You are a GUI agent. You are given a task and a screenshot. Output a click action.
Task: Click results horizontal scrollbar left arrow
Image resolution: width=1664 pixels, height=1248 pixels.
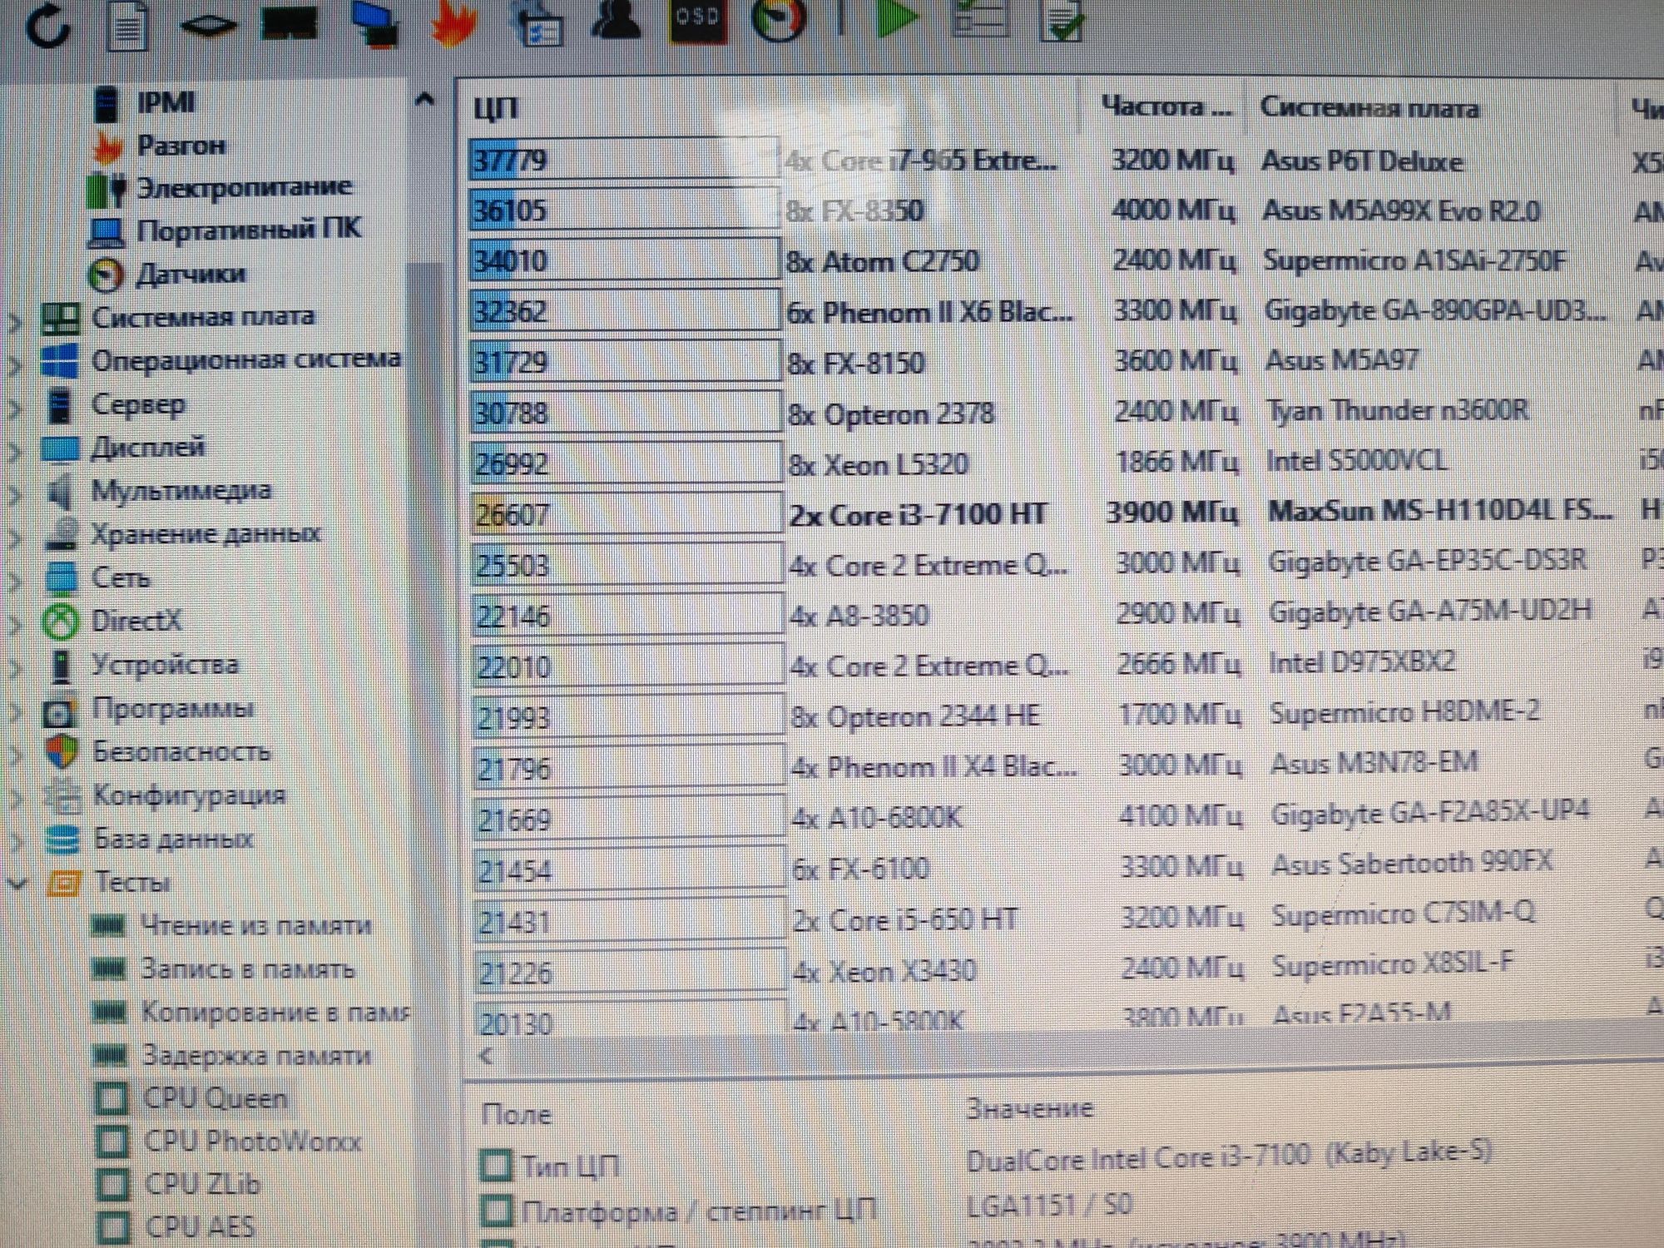point(487,1056)
